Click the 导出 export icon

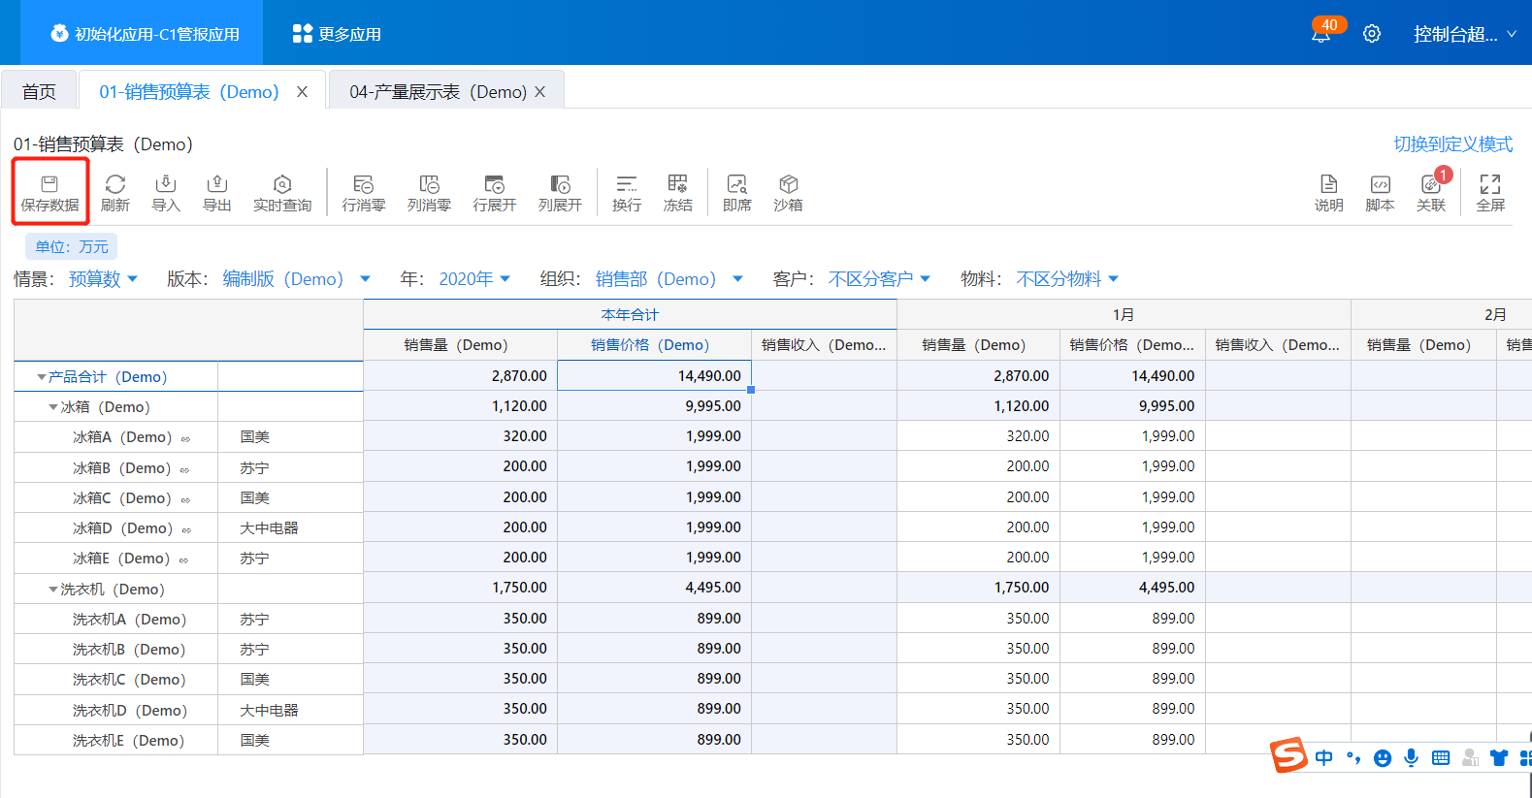coord(216,192)
